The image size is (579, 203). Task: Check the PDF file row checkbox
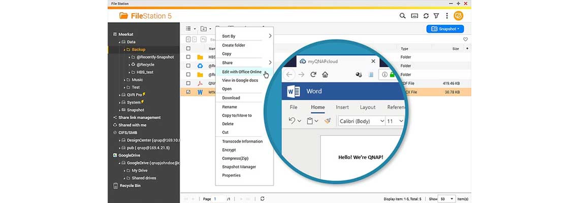pyautogui.click(x=188, y=83)
